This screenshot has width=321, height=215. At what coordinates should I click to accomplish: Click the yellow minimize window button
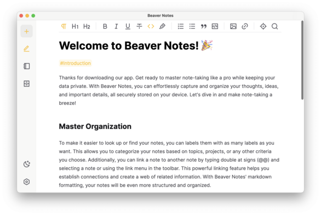[x=27, y=16]
